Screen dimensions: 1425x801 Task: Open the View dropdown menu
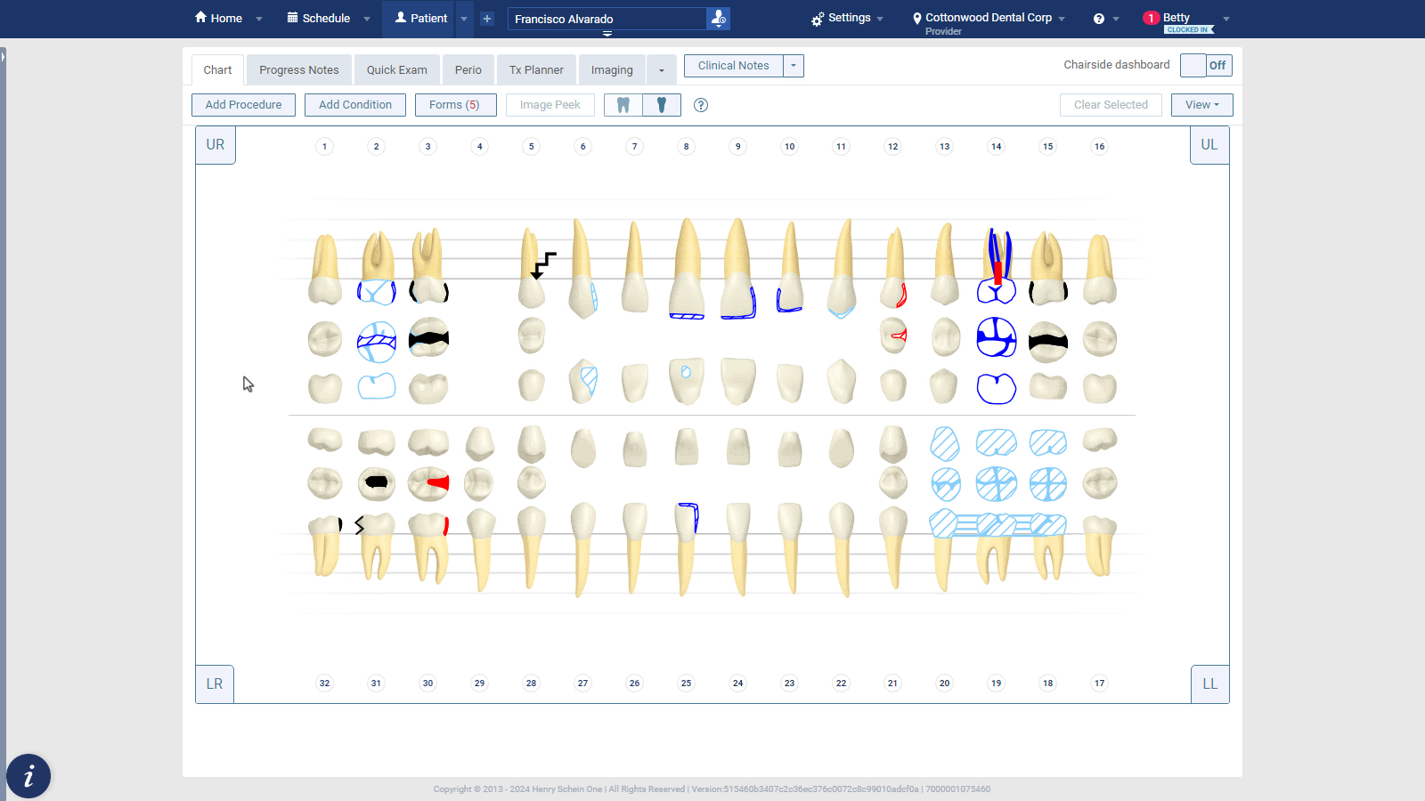click(x=1201, y=105)
